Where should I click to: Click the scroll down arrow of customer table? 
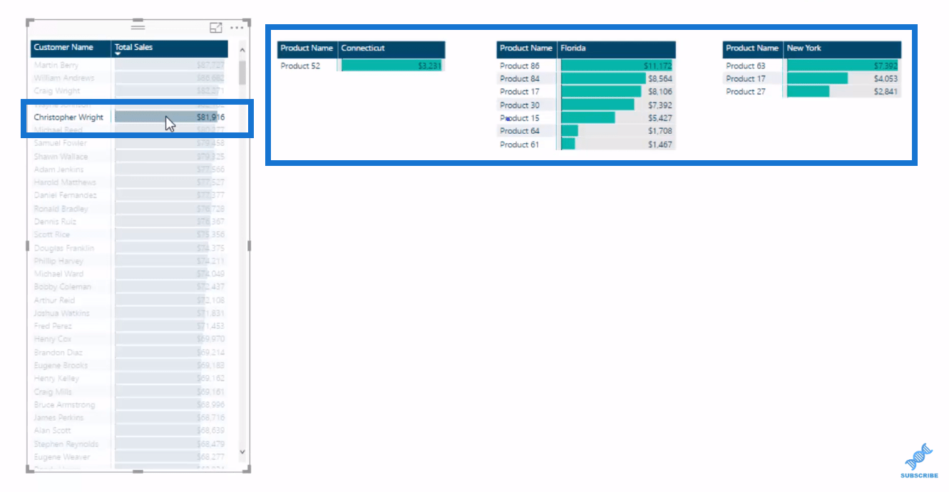tap(242, 451)
